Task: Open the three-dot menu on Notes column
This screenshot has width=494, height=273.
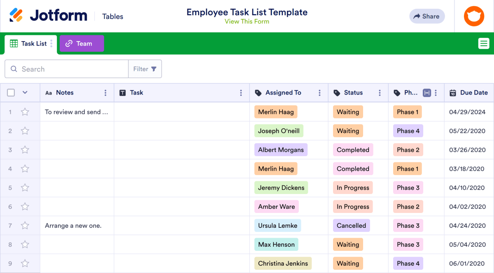Action: [x=105, y=93]
